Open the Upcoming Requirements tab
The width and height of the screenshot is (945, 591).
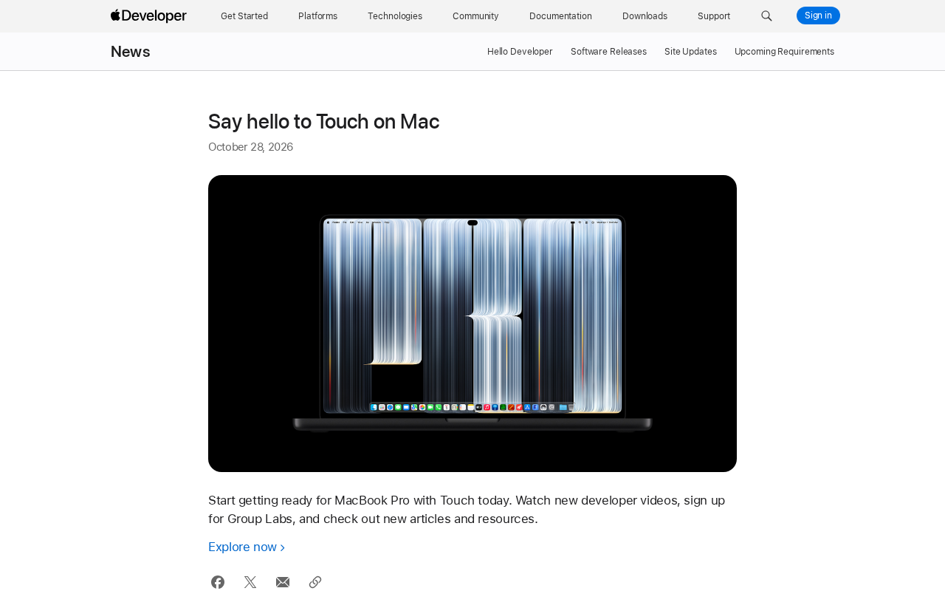(784, 52)
